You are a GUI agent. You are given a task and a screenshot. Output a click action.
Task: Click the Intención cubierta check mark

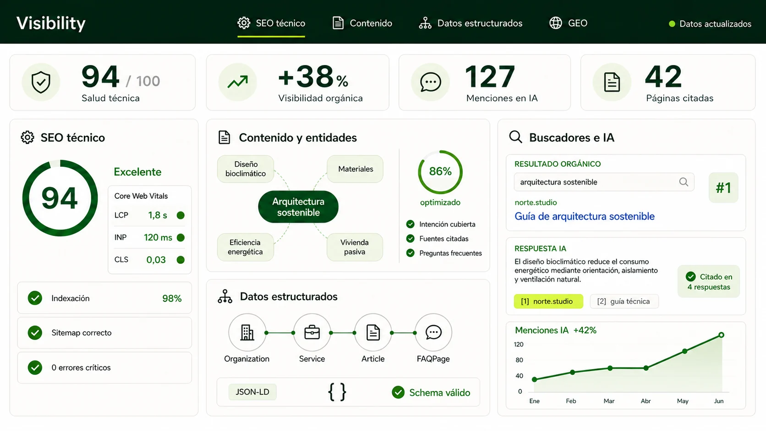click(x=410, y=224)
